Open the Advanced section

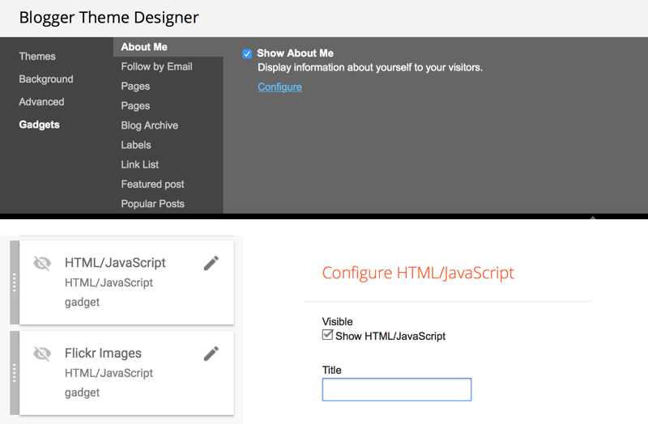coord(41,102)
